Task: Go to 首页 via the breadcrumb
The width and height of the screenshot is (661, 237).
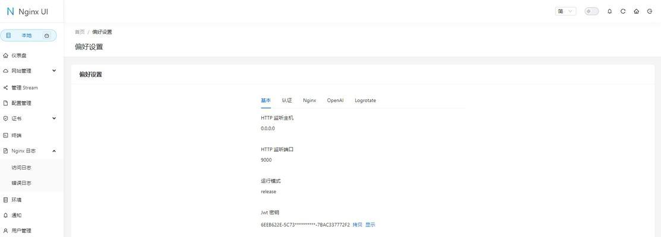Action: (x=80, y=32)
